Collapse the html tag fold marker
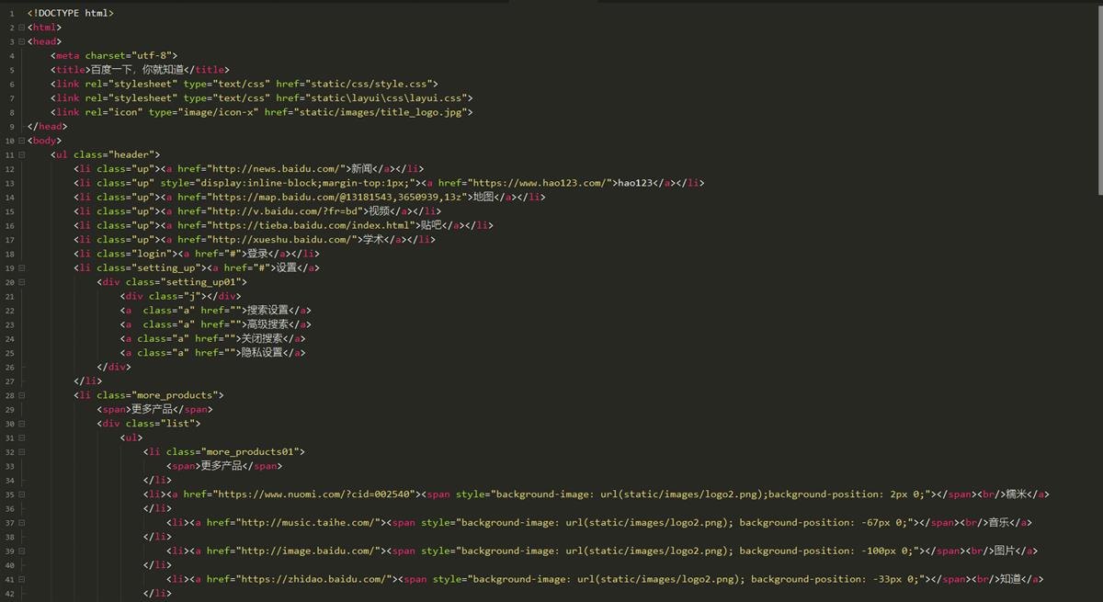This screenshot has width=1103, height=602. 21,28
